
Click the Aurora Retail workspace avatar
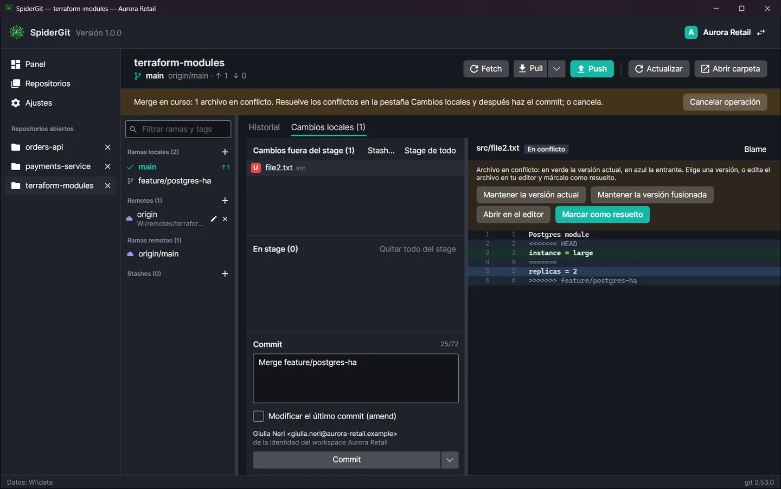[691, 33]
